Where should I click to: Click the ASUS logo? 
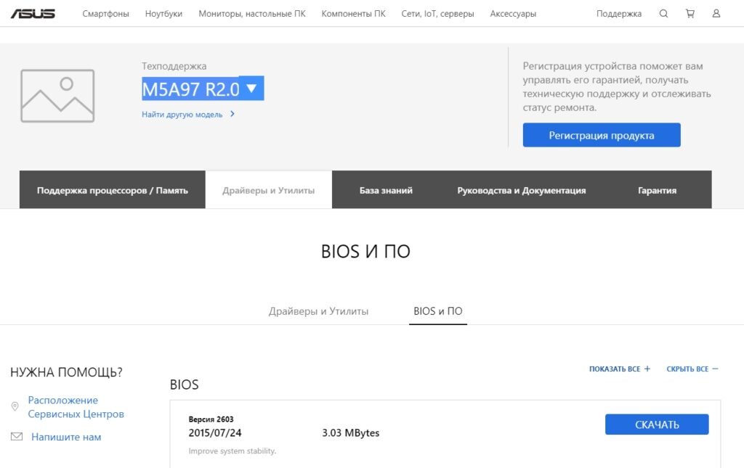(33, 14)
